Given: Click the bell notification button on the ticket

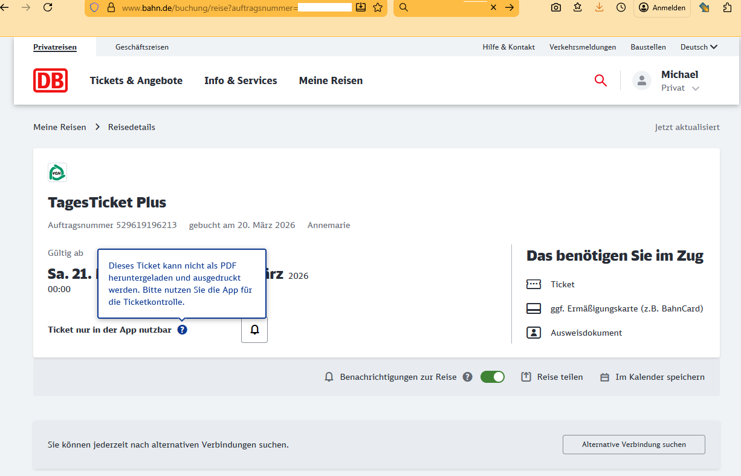Looking at the screenshot, I should (254, 330).
